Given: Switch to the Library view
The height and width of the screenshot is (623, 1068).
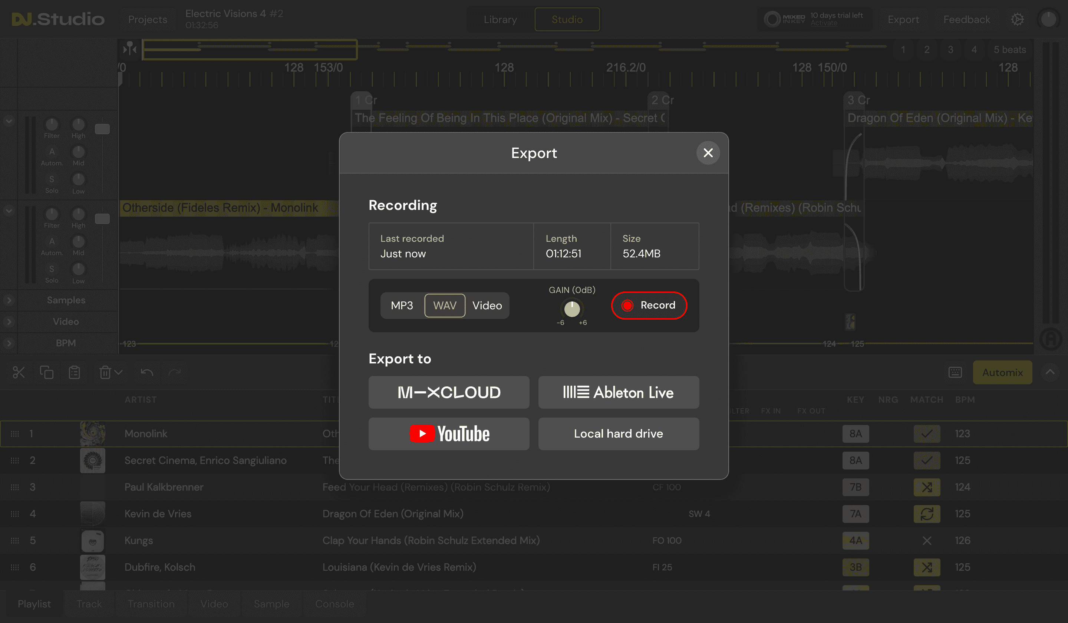Looking at the screenshot, I should pyautogui.click(x=500, y=20).
